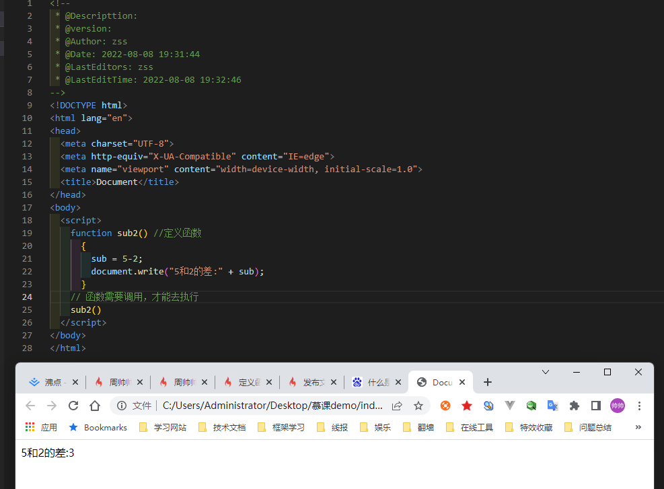The image size is (664, 489).
Task: Open blue-yellow extension icon beside red star
Action: click(488, 406)
